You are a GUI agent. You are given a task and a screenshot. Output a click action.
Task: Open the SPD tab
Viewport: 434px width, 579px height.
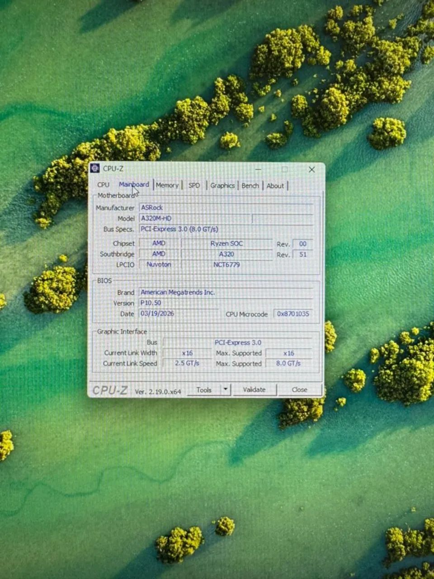click(194, 185)
